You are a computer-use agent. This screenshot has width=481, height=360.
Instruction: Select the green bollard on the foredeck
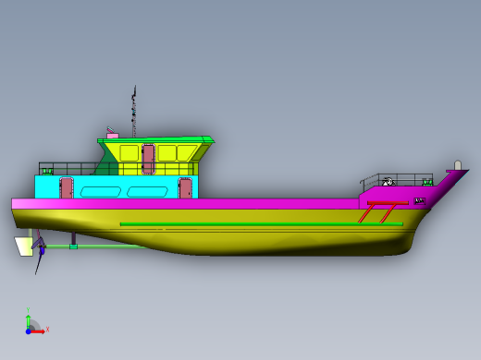tap(427, 183)
